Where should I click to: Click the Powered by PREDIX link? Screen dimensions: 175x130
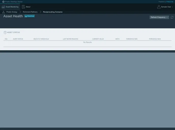click(166, 2)
